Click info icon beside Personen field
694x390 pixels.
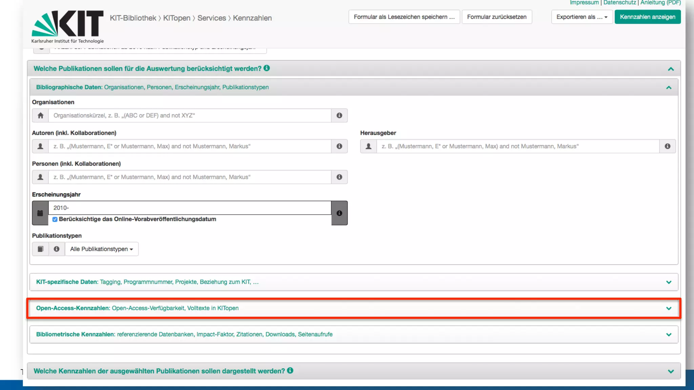coord(339,177)
